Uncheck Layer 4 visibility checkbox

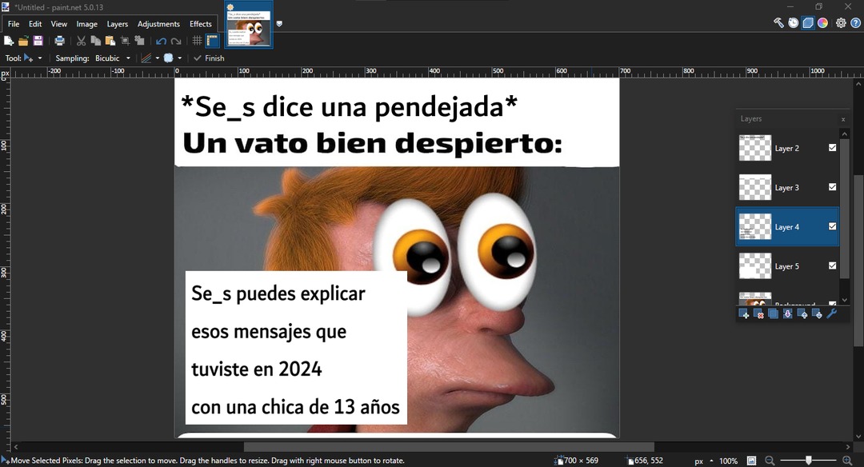point(832,226)
